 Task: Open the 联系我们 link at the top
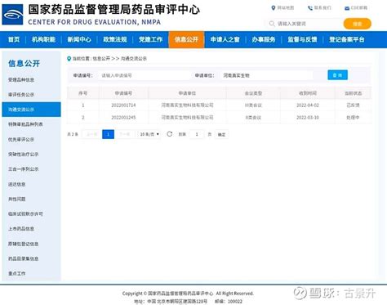(322, 8)
